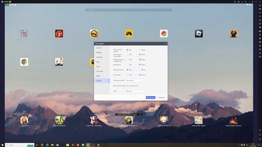Open the golden warrior game icon

(x=234, y=33)
